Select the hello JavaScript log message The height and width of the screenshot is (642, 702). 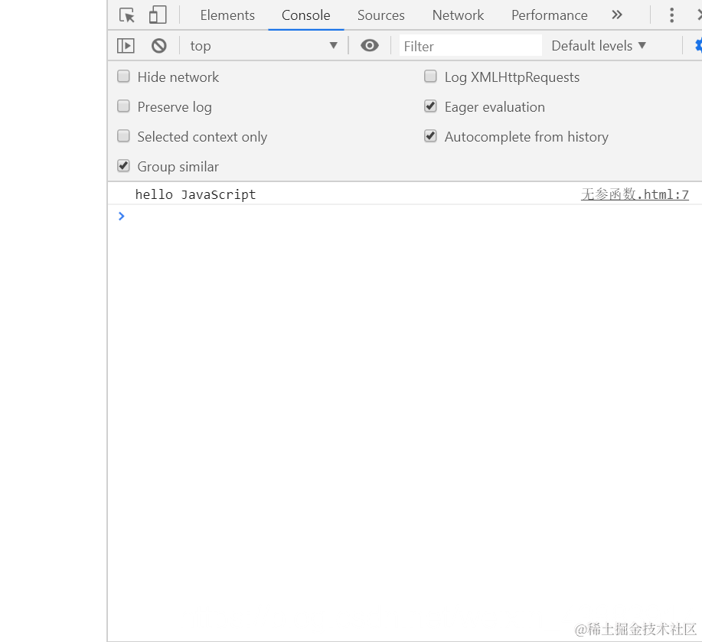[195, 194]
